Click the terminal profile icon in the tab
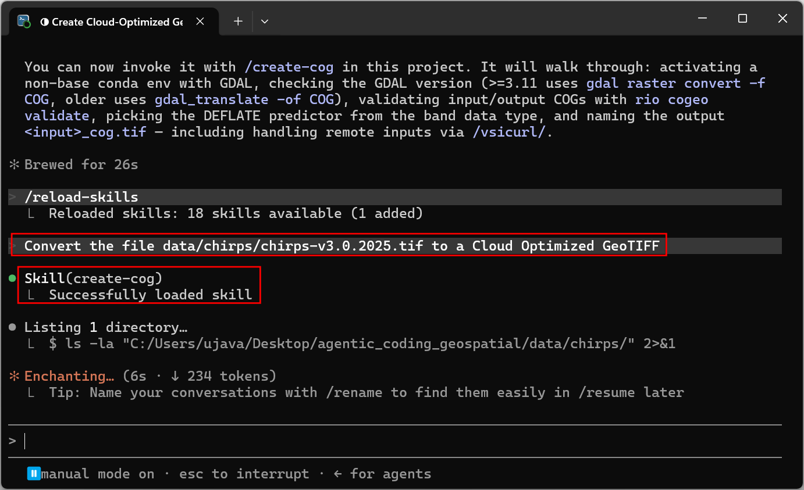The height and width of the screenshot is (490, 804). (24, 22)
